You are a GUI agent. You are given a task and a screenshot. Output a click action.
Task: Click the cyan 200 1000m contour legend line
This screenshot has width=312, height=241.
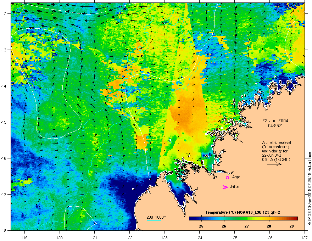tap(154, 220)
